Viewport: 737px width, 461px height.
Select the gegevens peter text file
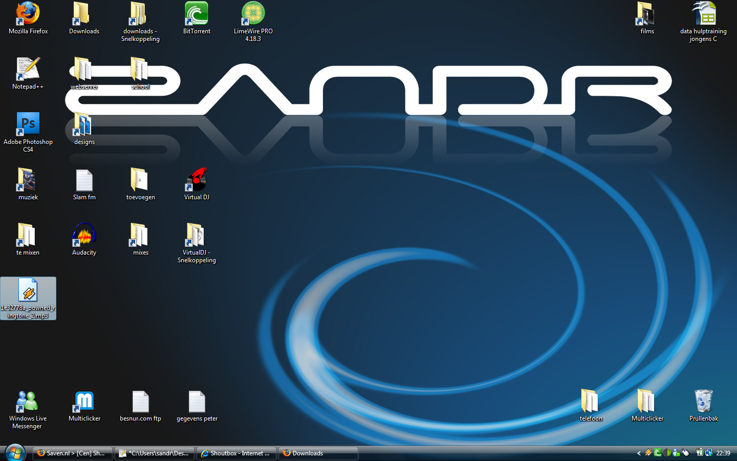[197, 406]
